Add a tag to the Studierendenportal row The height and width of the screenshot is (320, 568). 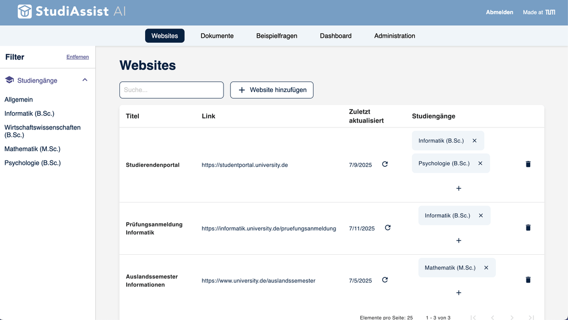[458, 188]
